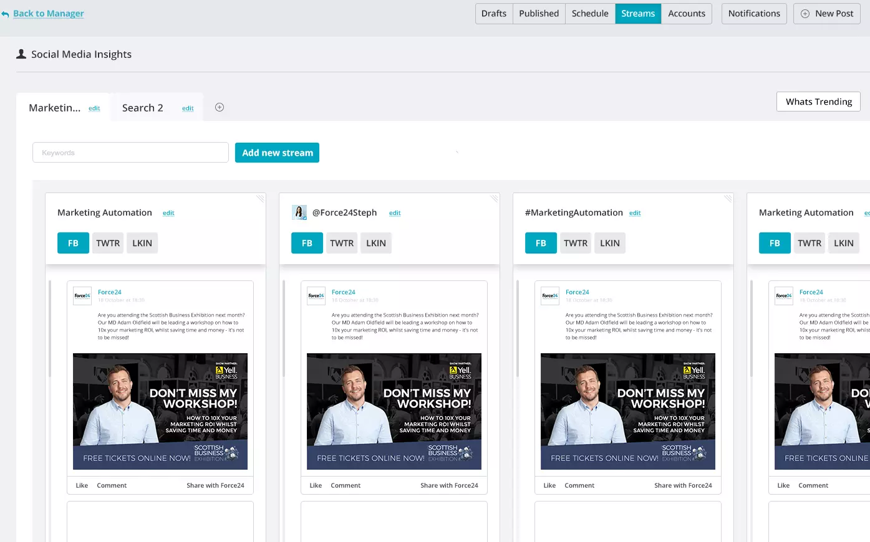Viewport: 870px width, 542px height.
Task: Click the back arrow icon beside Back to Manager
Action: pos(5,14)
